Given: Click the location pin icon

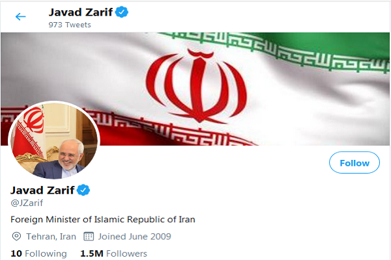Looking at the screenshot, I should pyautogui.click(x=16, y=236).
